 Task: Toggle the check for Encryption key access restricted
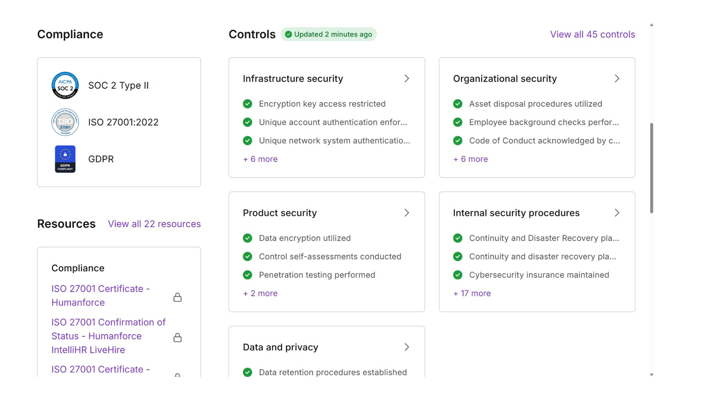[247, 104]
